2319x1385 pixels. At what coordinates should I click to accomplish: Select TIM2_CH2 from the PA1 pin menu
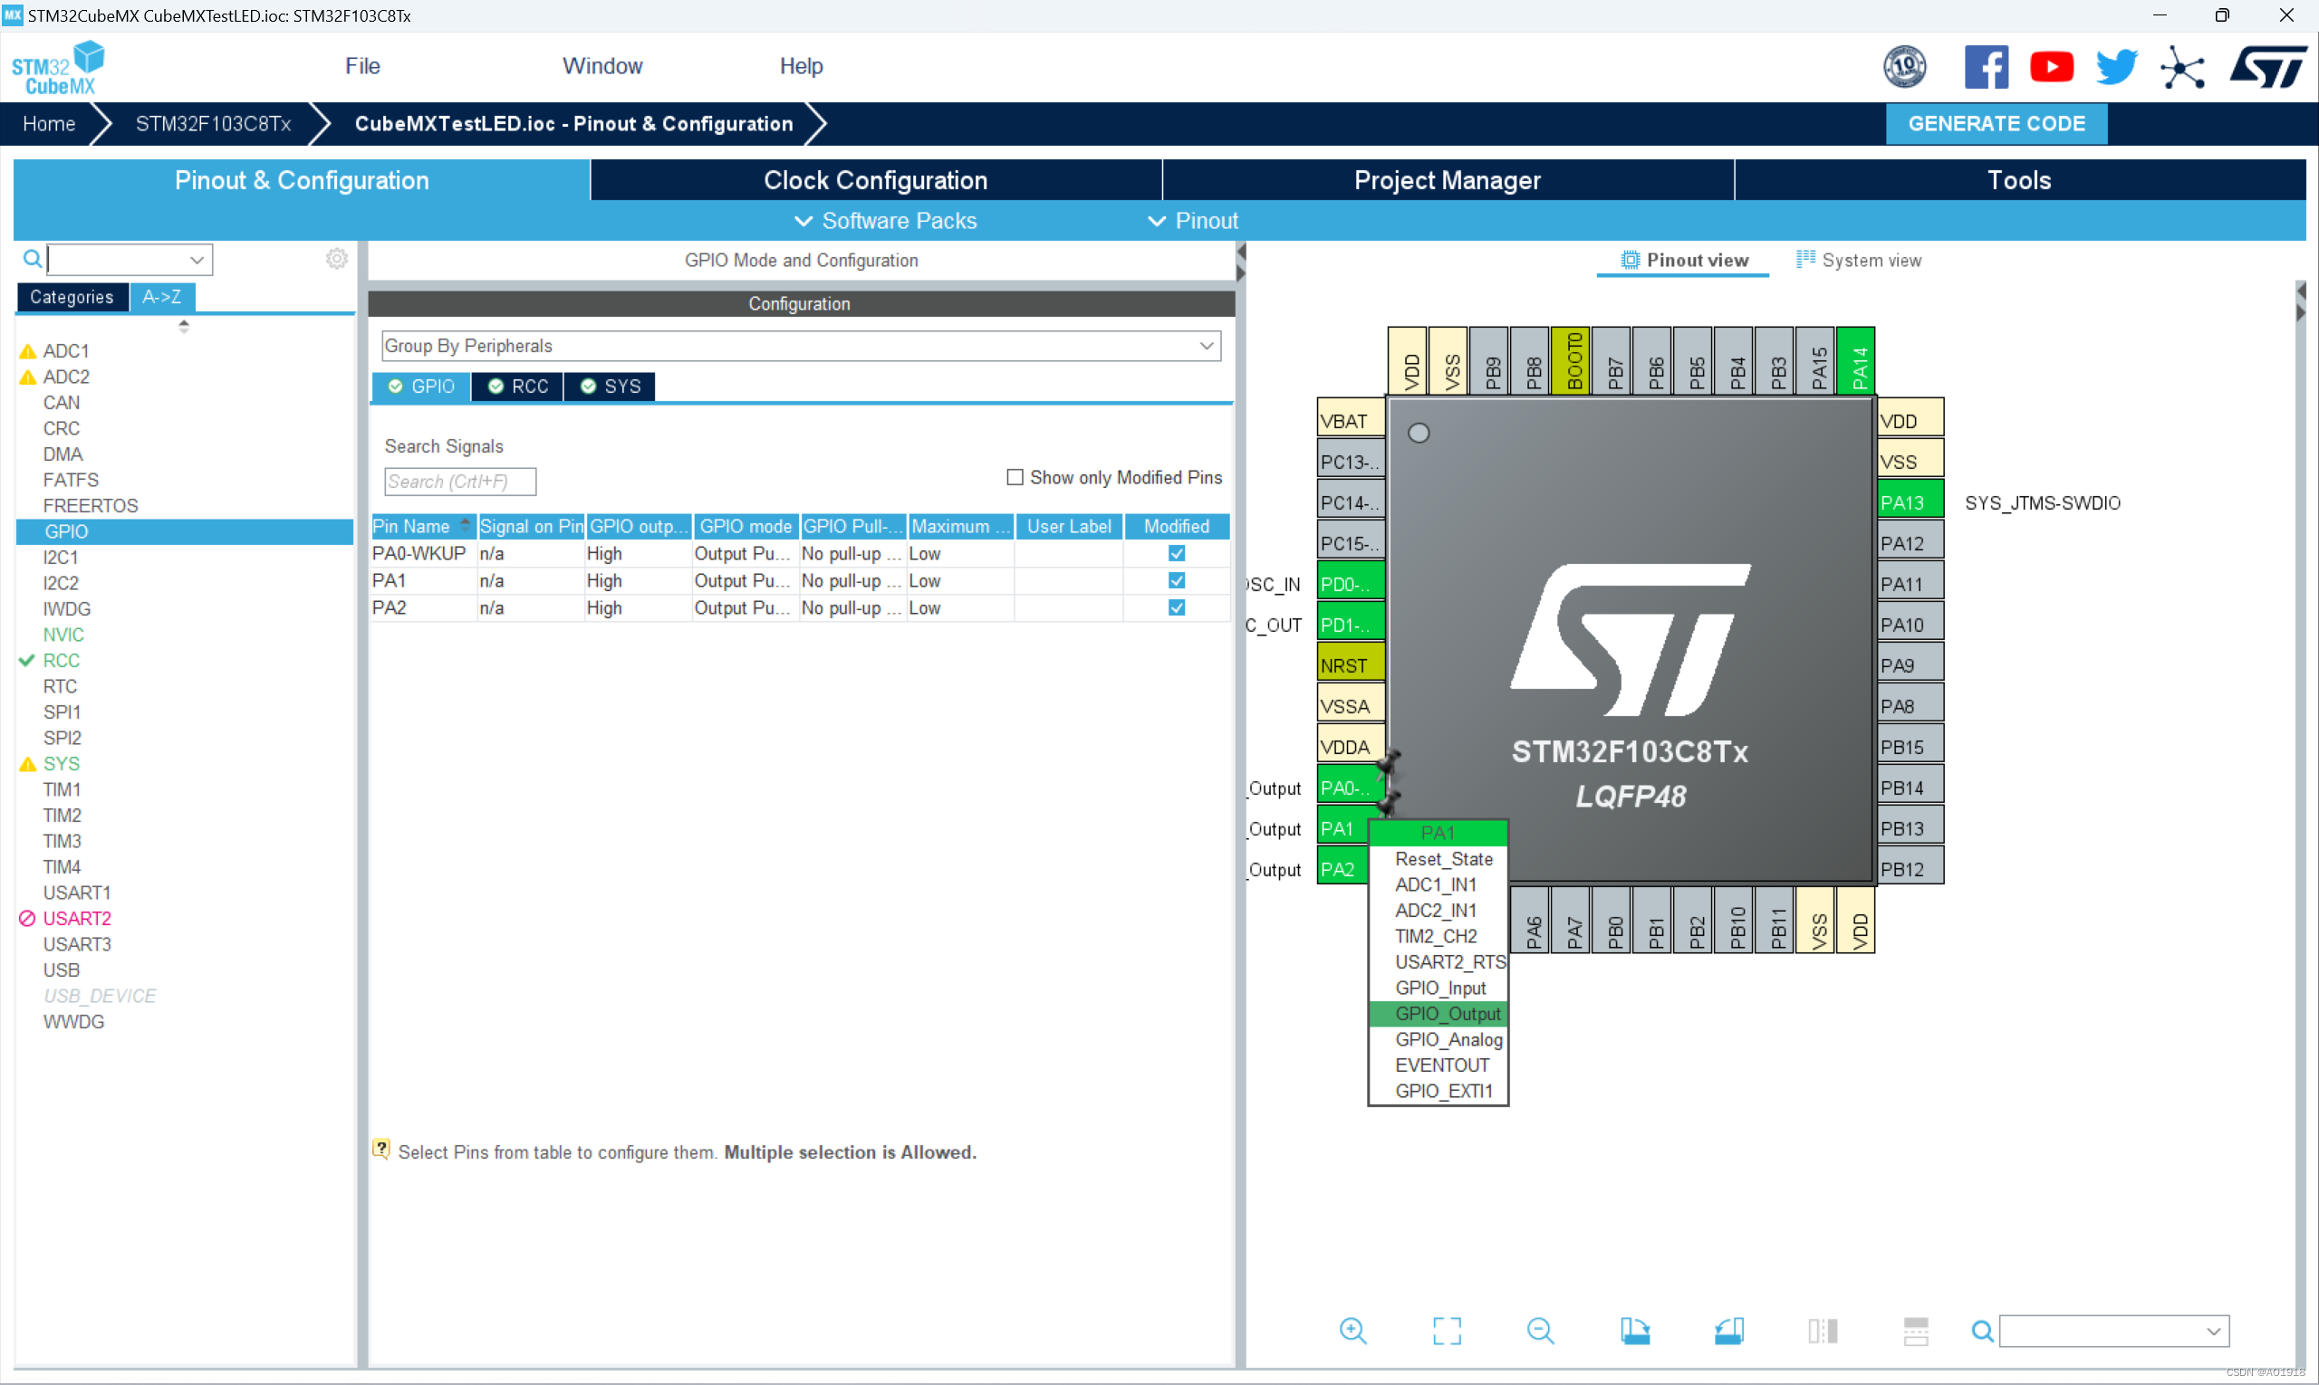(1439, 936)
